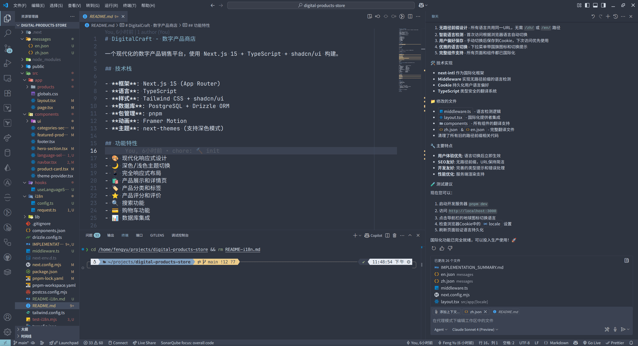This screenshot has width=638, height=346.
Task: Open the Search view in activity bar
Action: [x=7, y=33]
